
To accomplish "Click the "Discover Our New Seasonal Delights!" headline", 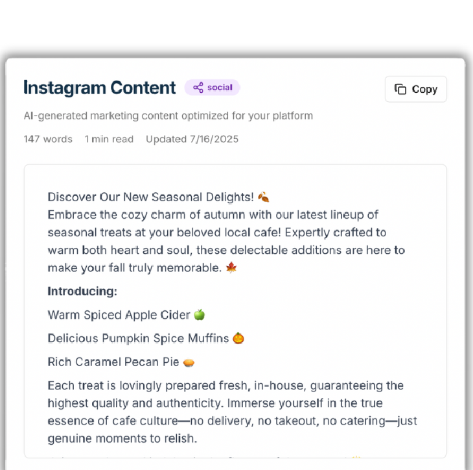I will point(150,197).
